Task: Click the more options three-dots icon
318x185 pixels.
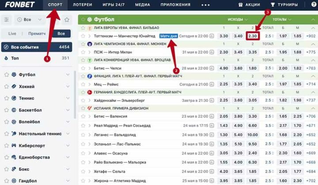Action: 206,5
